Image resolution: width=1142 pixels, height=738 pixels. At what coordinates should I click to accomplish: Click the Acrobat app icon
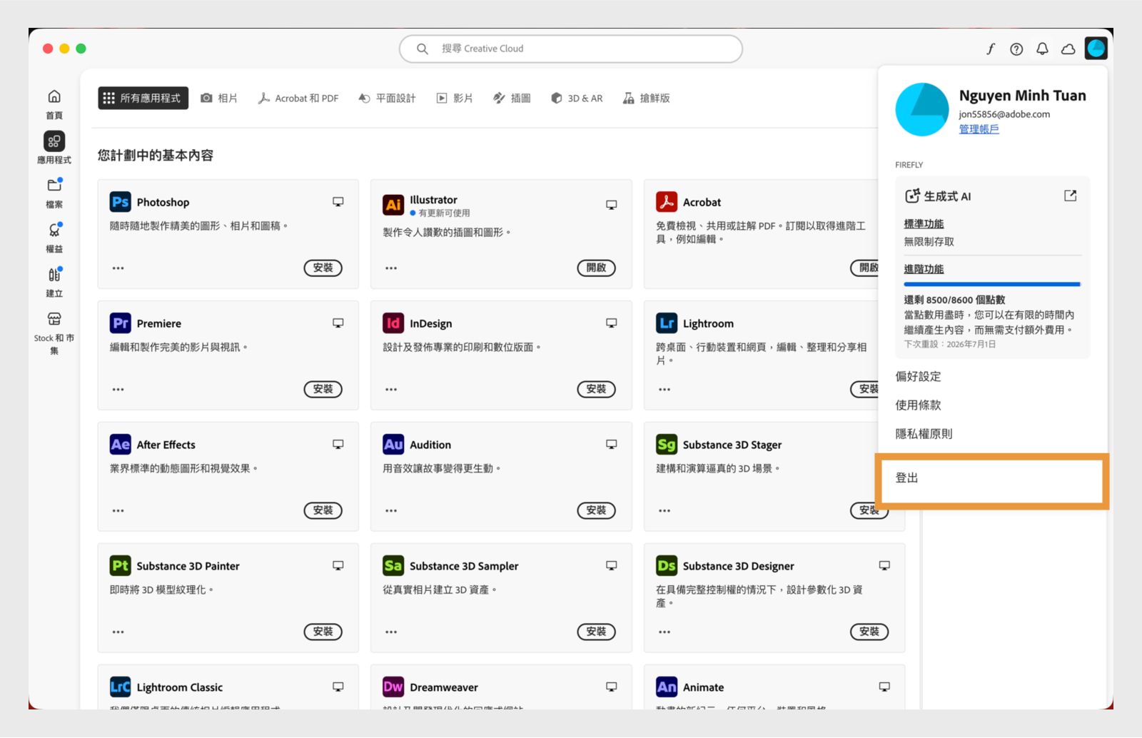(667, 202)
